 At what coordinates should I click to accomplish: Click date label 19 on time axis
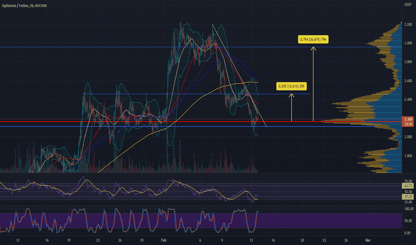pyautogui.click(x=69, y=241)
